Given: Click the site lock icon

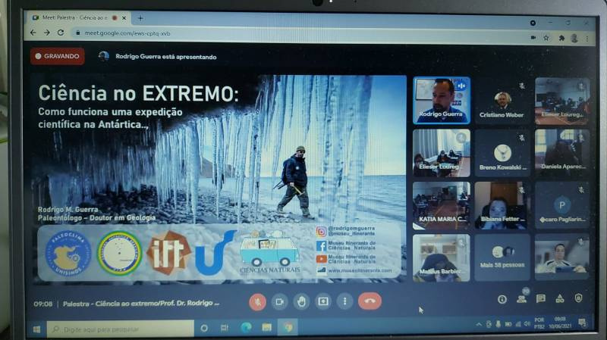Looking at the screenshot, I should (78, 33).
